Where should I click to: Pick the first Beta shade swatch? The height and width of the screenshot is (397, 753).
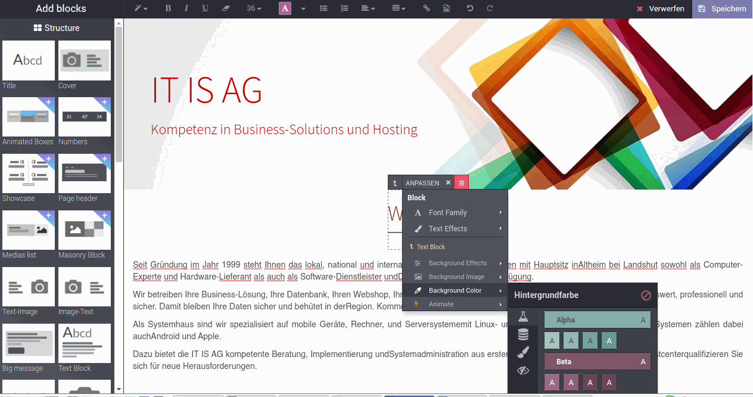tap(552, 382)
